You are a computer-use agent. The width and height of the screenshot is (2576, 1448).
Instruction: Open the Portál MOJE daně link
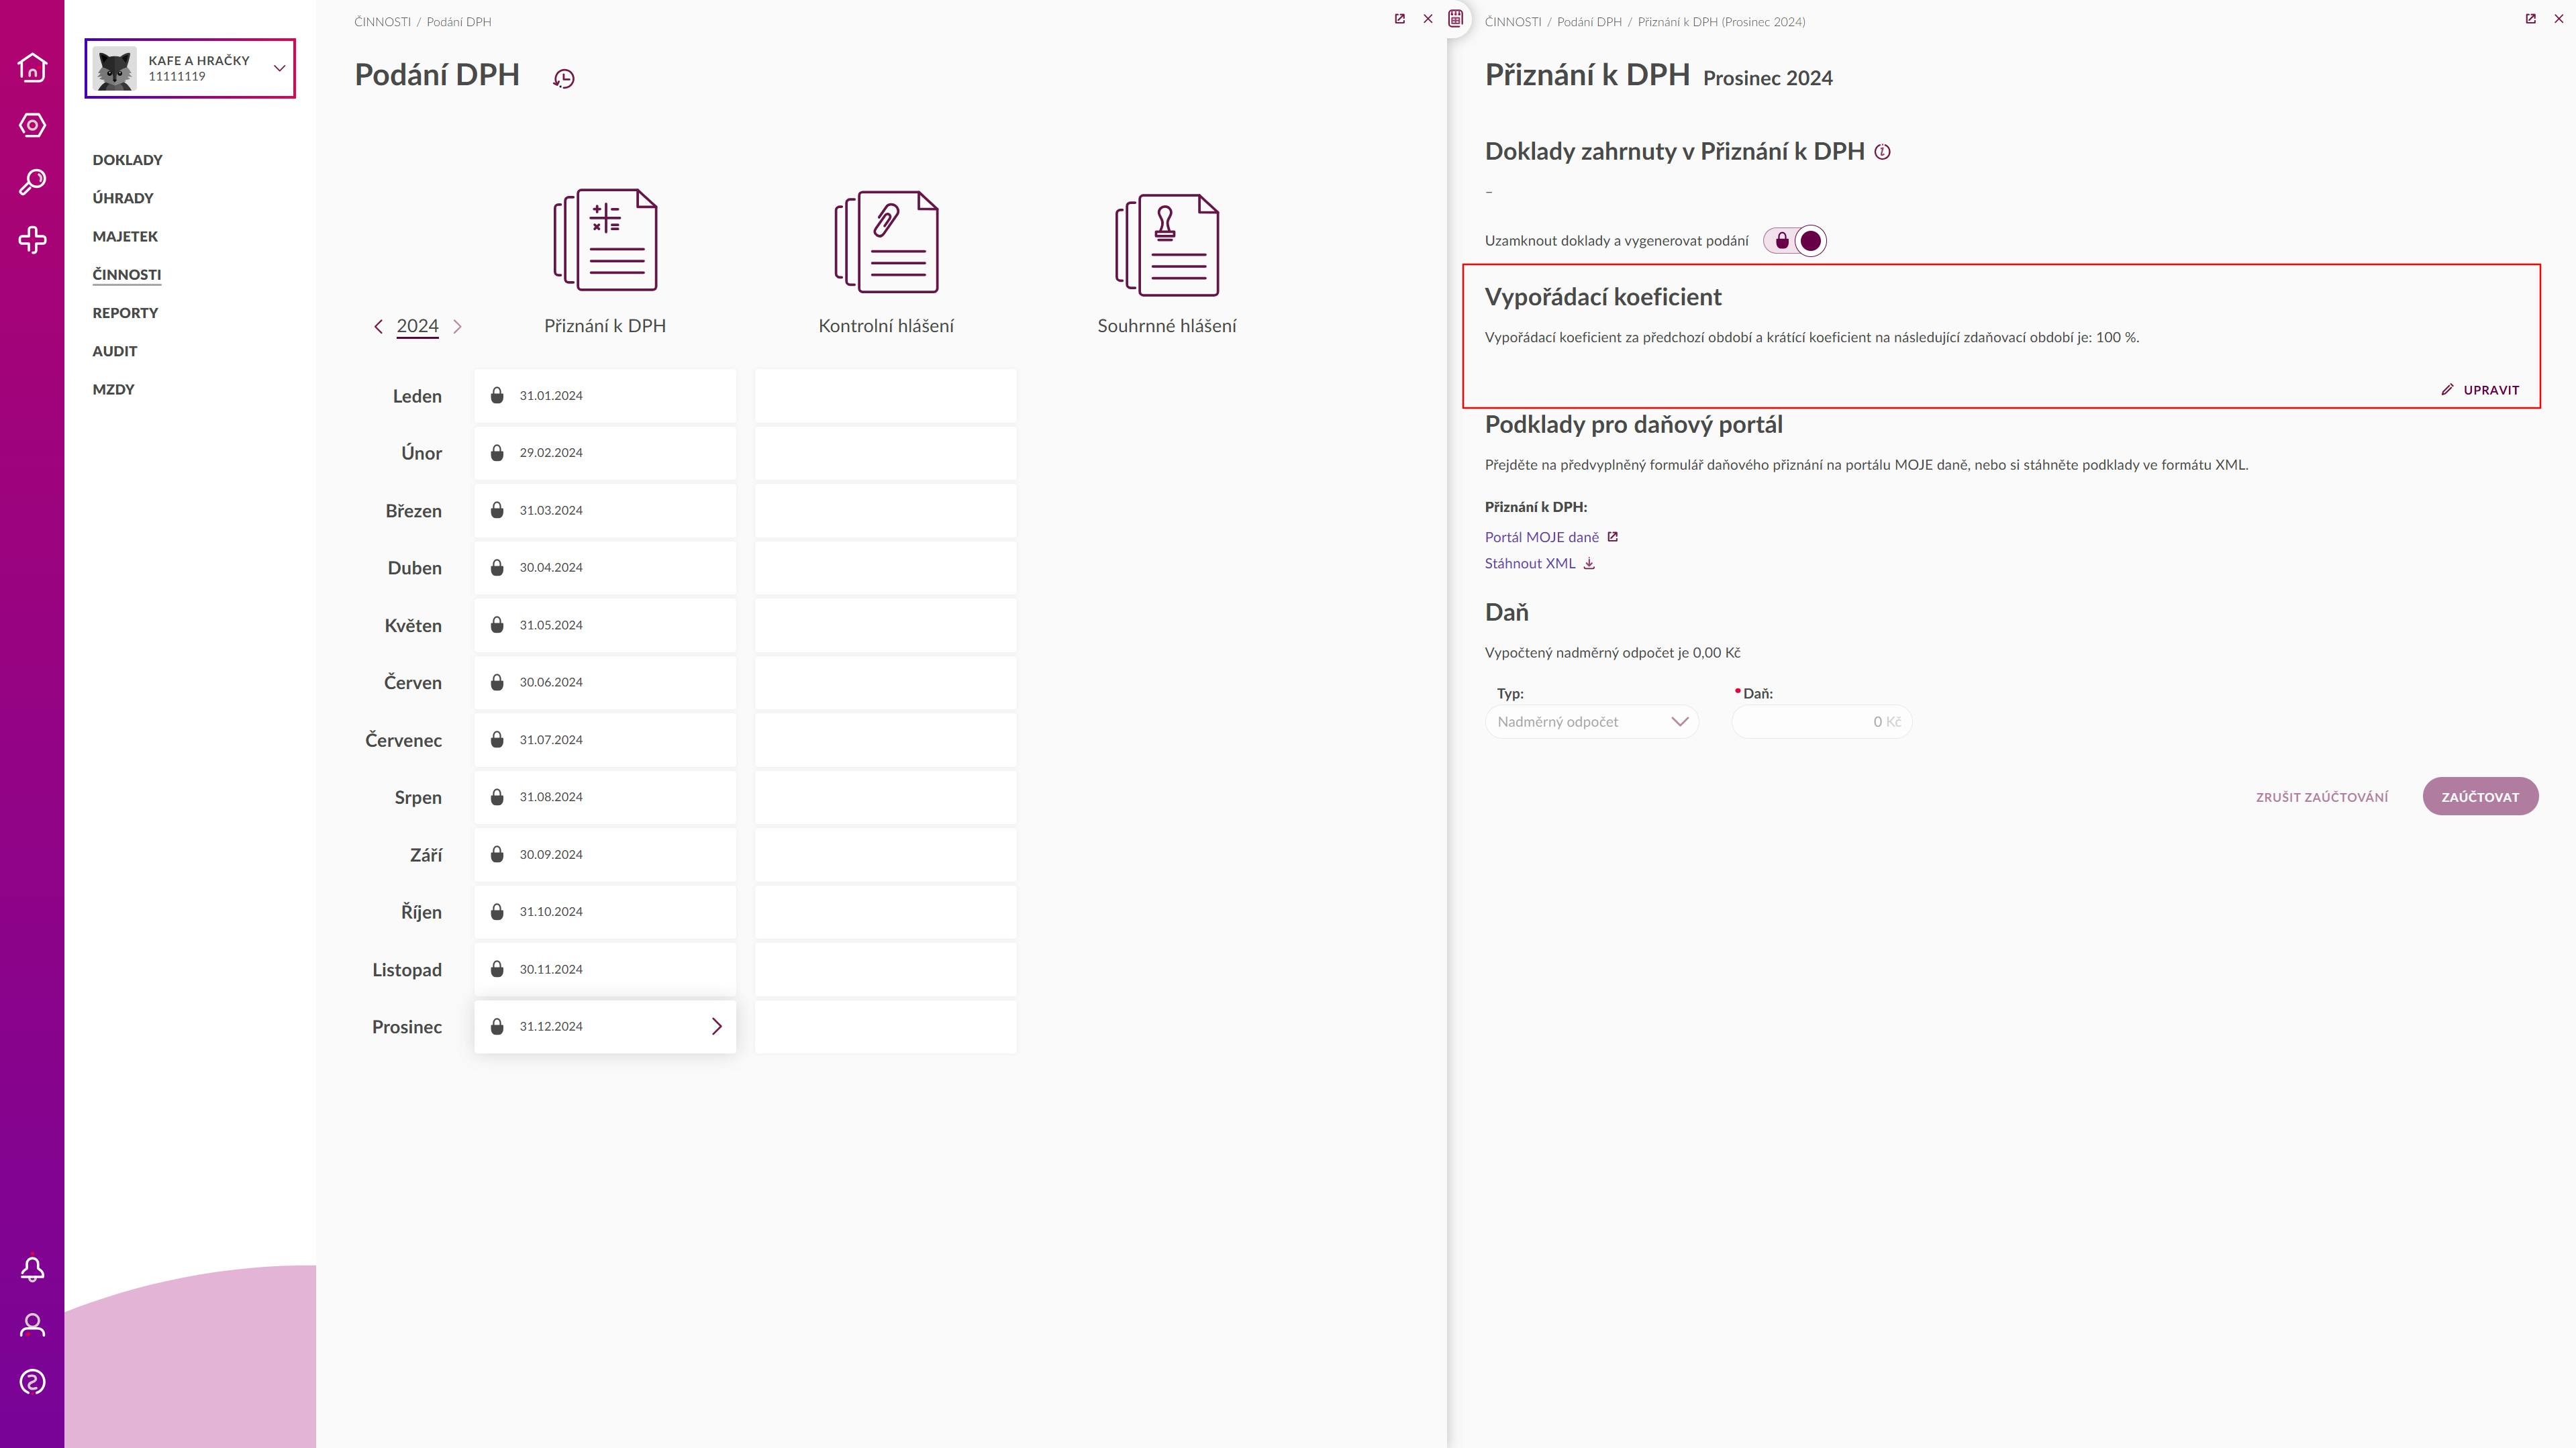(x=1541, y=537)
